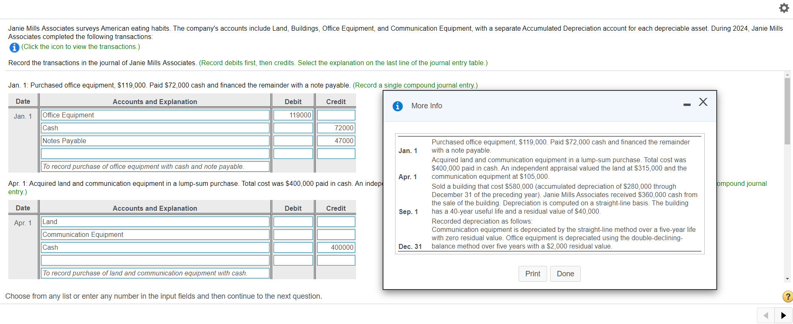Click the 'More Info' dialog title
The height and width of the screenshot is (324, 793).
[x=427, y=106]
